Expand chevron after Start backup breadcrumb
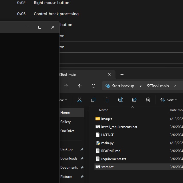 click(141, 86)
